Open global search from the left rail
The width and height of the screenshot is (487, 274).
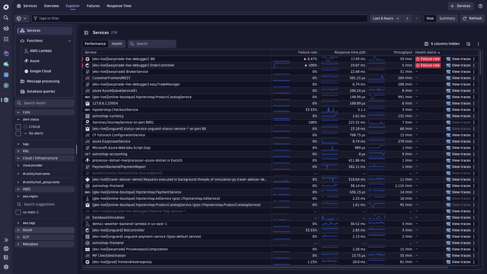pyautogui.click(x=6, y=18)
